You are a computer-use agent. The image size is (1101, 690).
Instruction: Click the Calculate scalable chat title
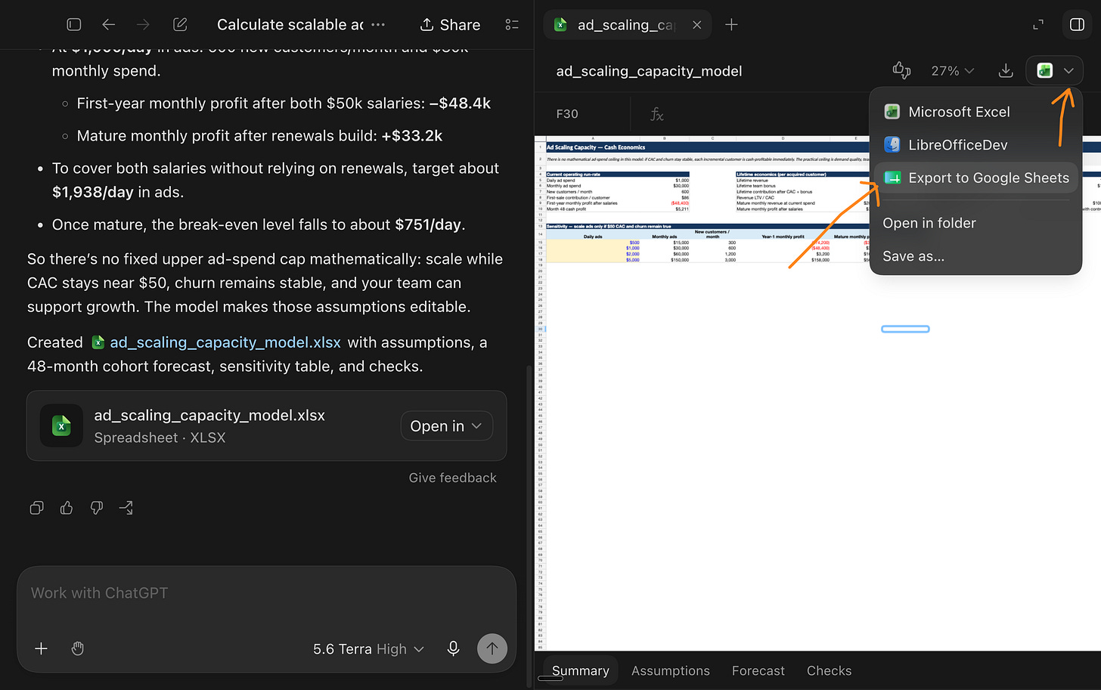(290, 25)
